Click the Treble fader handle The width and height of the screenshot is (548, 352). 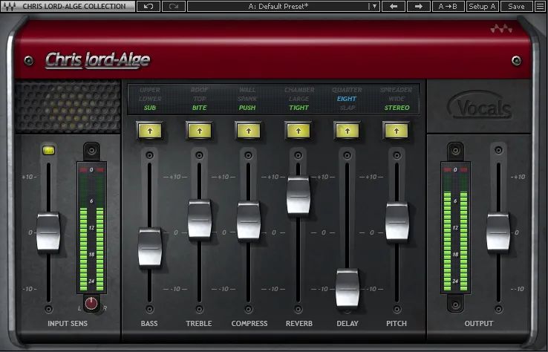coord(200,220)
